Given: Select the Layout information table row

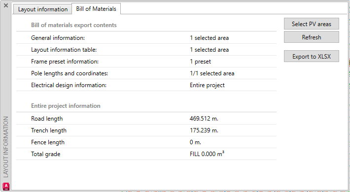Looking at the screenshot, I should pyautogui.click(x=146, y=50).
